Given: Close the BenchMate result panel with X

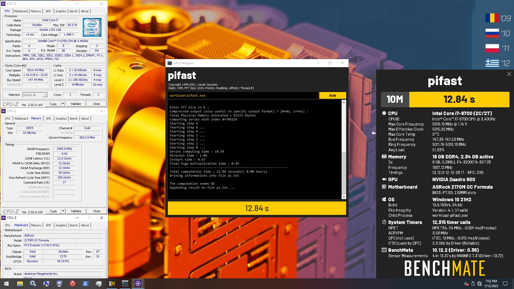Looking at the screenshot, I should click(509, 74).
